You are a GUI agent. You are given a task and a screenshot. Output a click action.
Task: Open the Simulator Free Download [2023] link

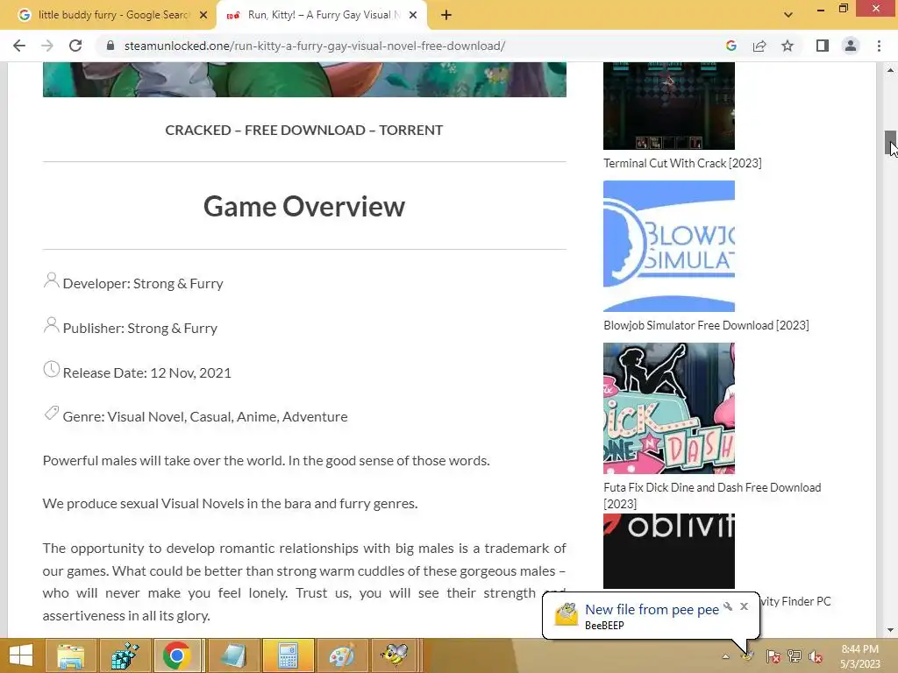click(706, 325)
